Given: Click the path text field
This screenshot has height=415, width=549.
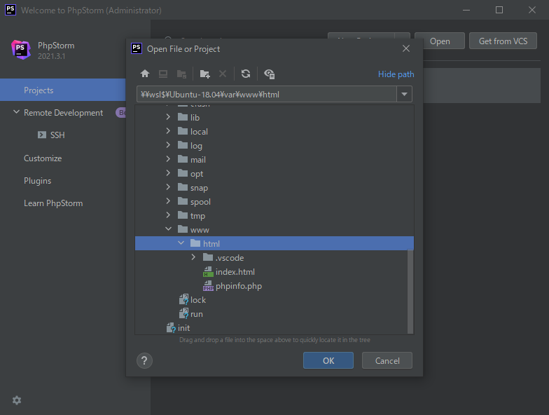Looking at the screenshot, I should coord(266,95).
